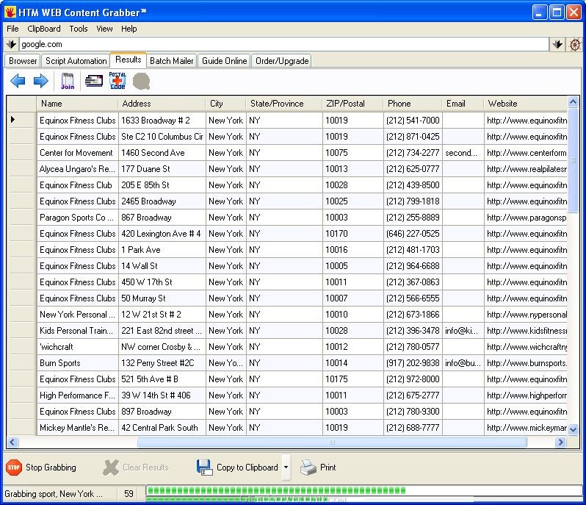Viewport: 586px width, 505px height.
Task: Open the Copy to Clipboard dropdown arrow
Action: coord(286,468)
